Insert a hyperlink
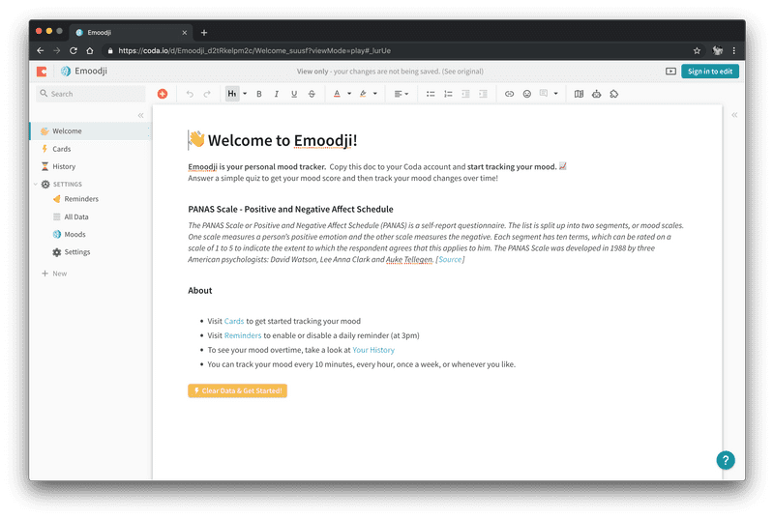The width and height of the screenshot is (774, 519). 510,94
